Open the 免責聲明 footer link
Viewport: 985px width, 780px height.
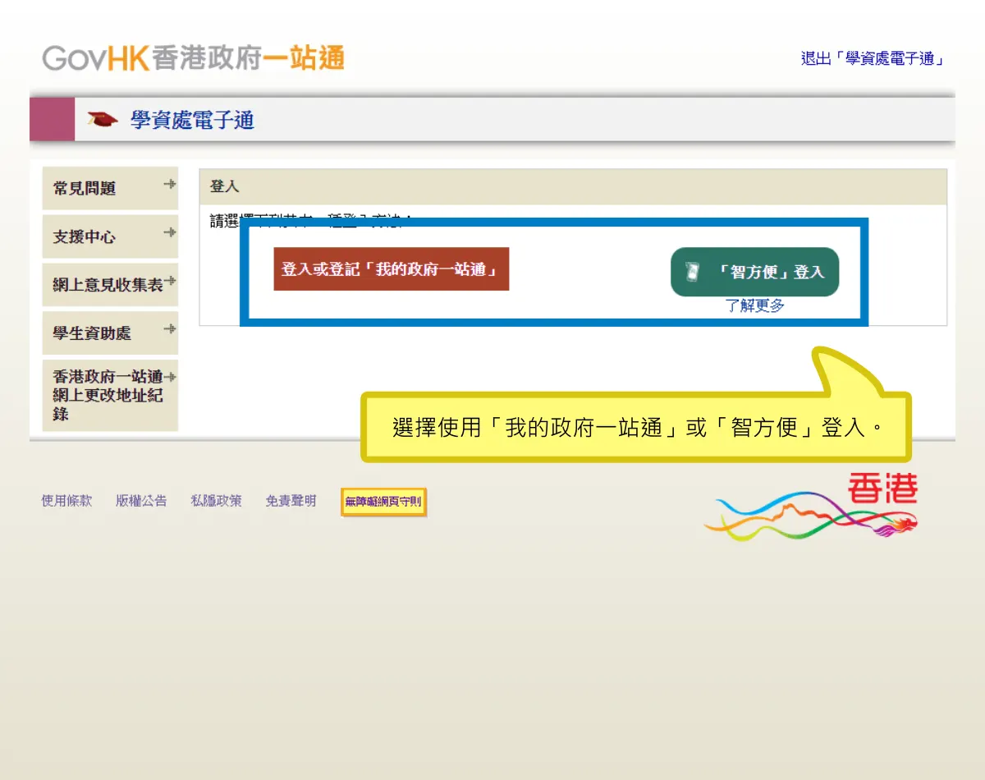coord(291,501)
